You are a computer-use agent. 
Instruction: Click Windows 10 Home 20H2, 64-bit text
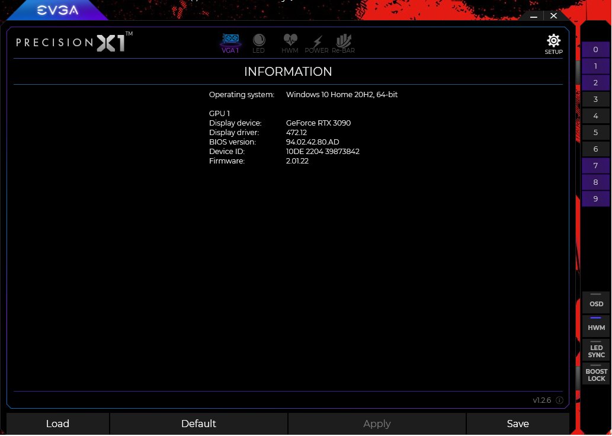pyautogui.click(x=342, y=94)
